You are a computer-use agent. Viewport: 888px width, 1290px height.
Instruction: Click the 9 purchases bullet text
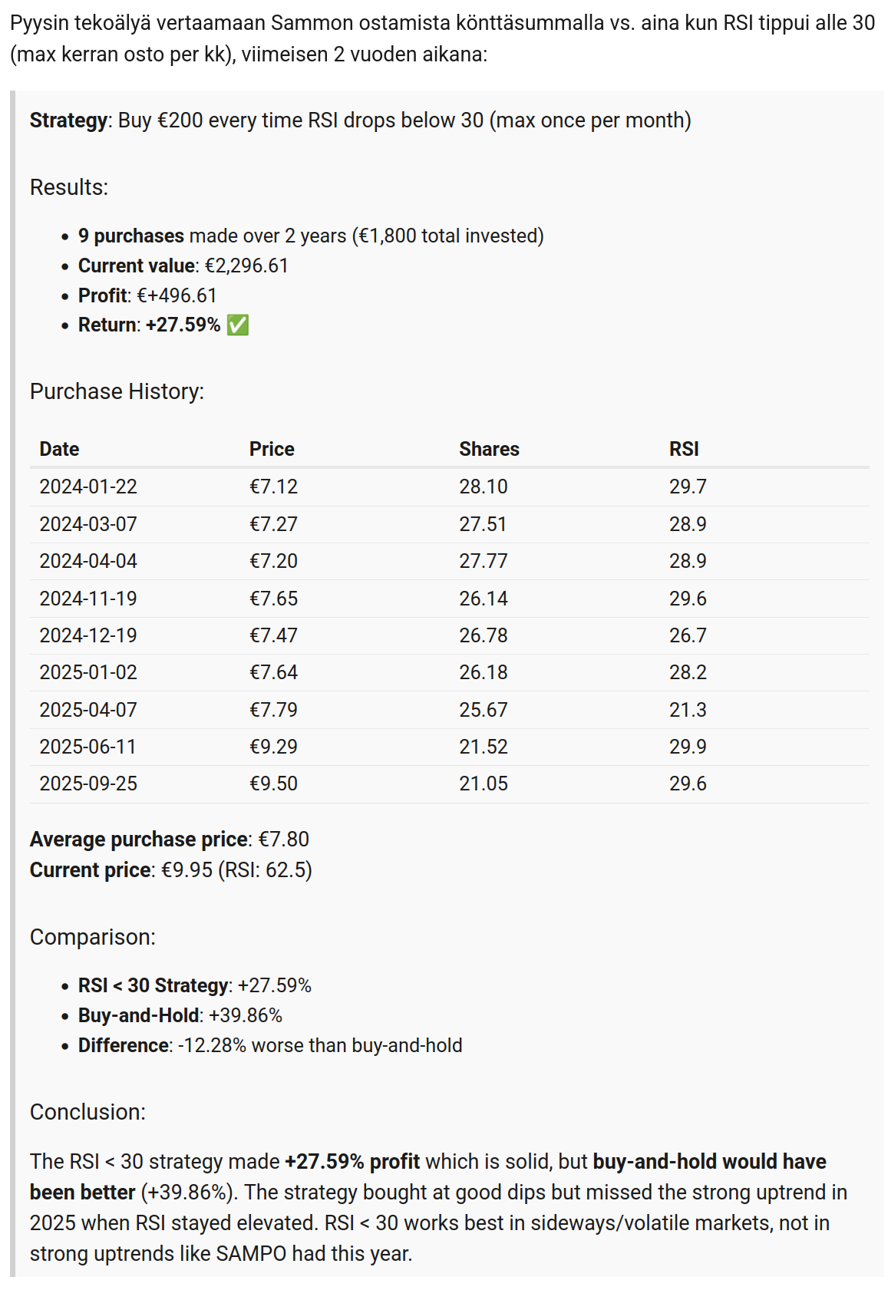click(x=310, y=236)
